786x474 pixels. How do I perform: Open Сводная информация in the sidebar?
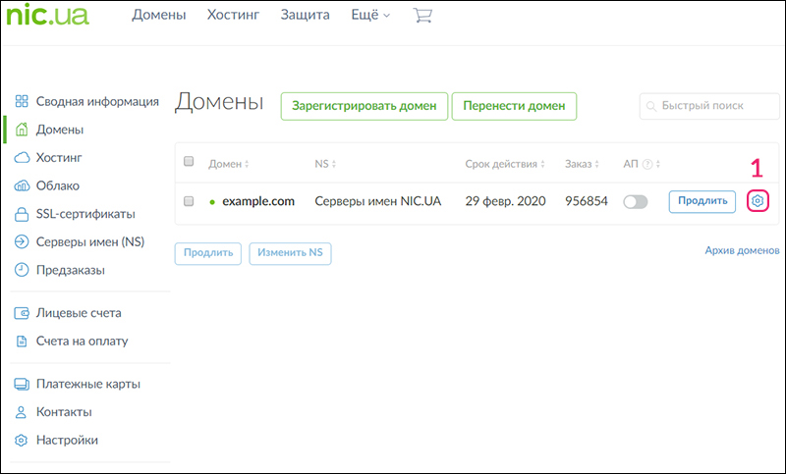[97, 101]
